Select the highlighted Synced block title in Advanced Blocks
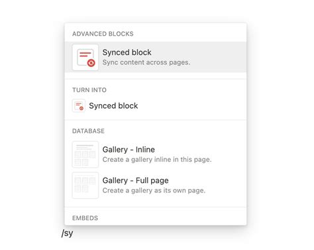Image resolution: width=314 pixels, height=250 pixels. pos(127,52)
